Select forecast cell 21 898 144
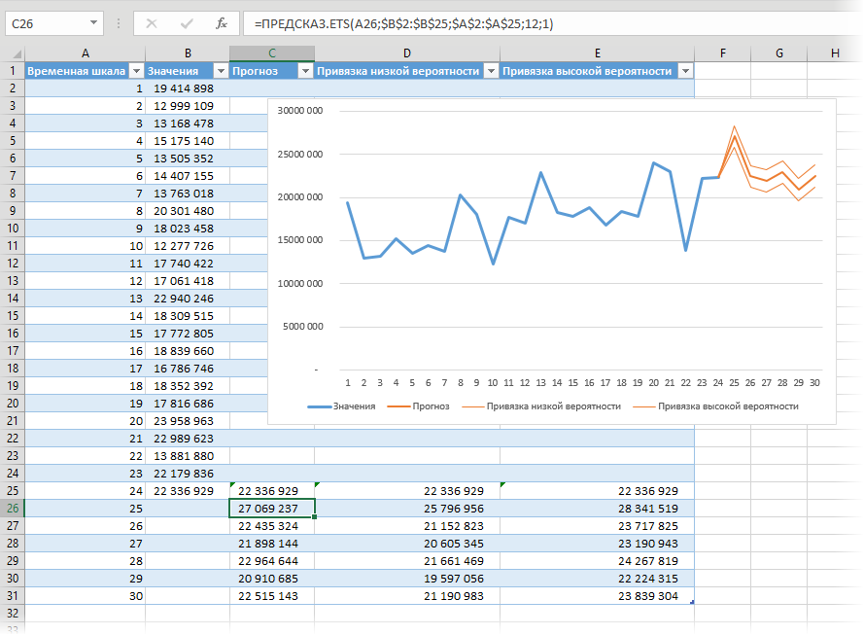The width and height of the screenshot is (864, 635). pos(272,544)
